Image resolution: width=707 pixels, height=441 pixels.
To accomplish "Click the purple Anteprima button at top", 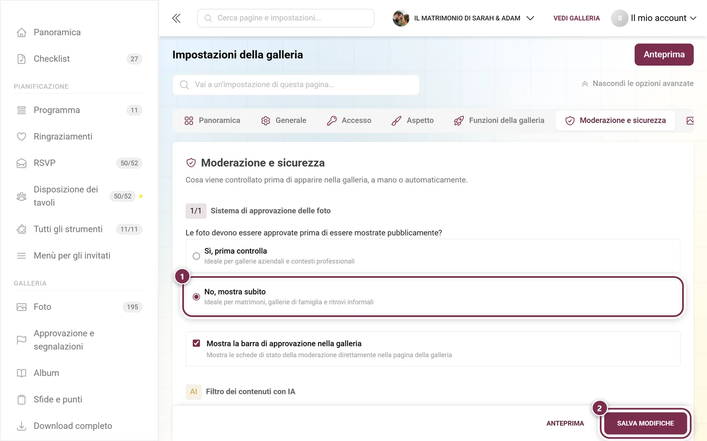I will pyautogui.click(x=664, y=54).
